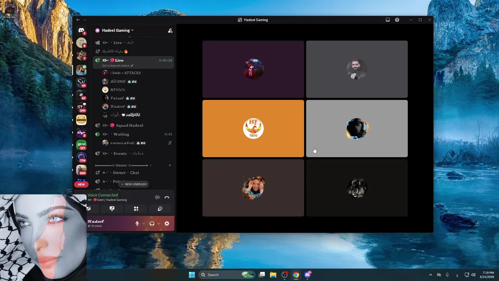
Task: Select the orange HF TETO video tile
Action: coord(253,128)
